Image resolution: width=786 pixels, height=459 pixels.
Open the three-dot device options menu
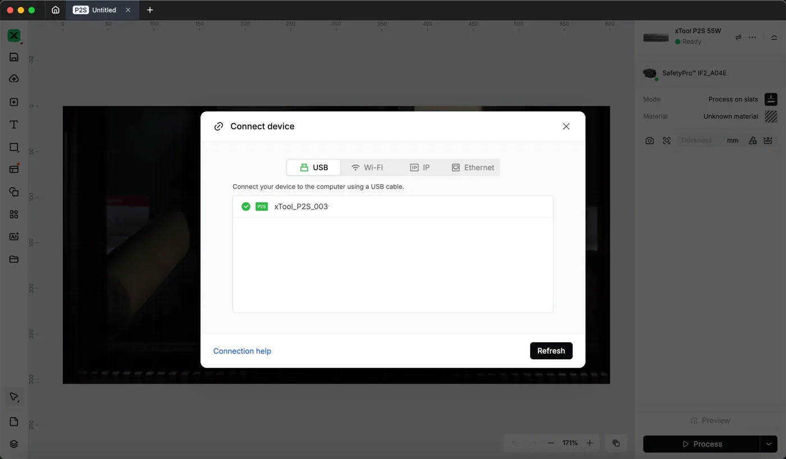pos(752,38)
